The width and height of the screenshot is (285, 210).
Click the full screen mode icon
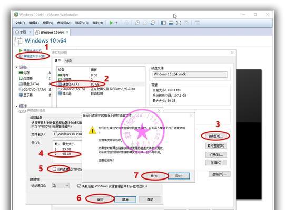[x=179, y=23]
